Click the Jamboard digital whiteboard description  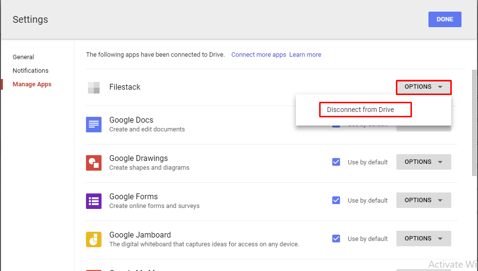click(204, 244)
